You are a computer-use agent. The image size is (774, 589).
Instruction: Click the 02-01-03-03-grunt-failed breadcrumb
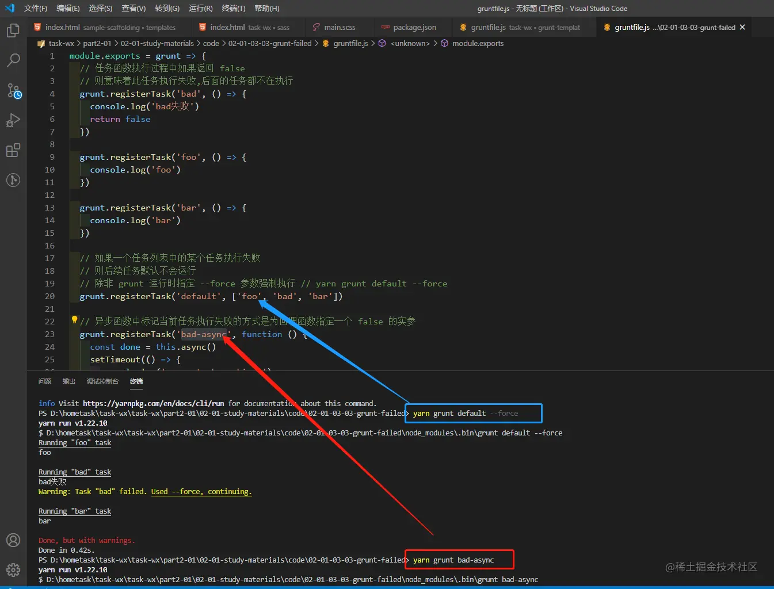[270, 43]
